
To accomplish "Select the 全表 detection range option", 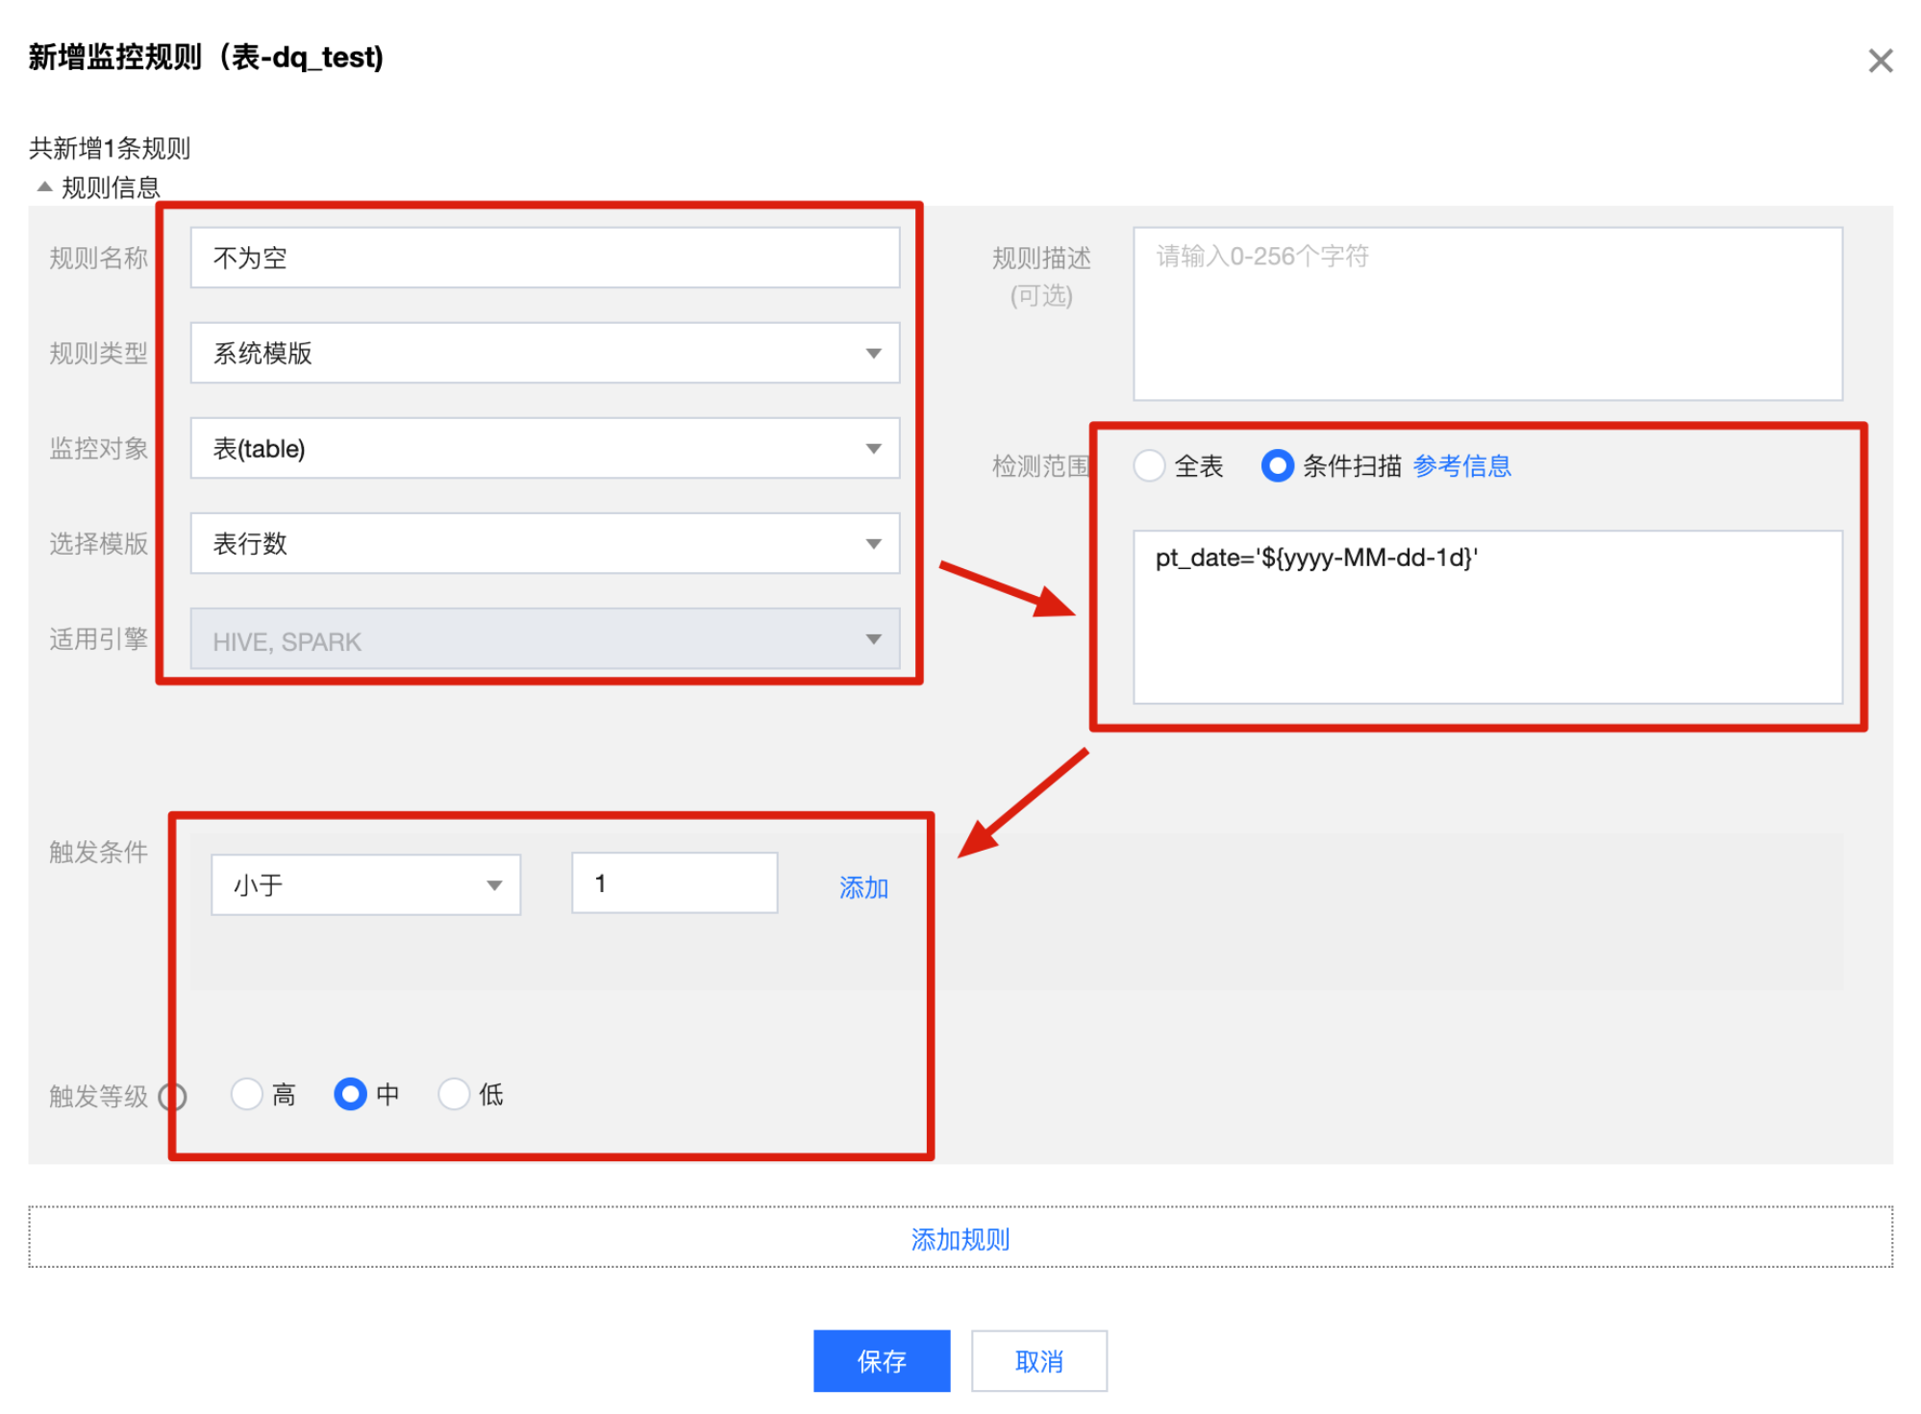I will tap(1149, 466).
